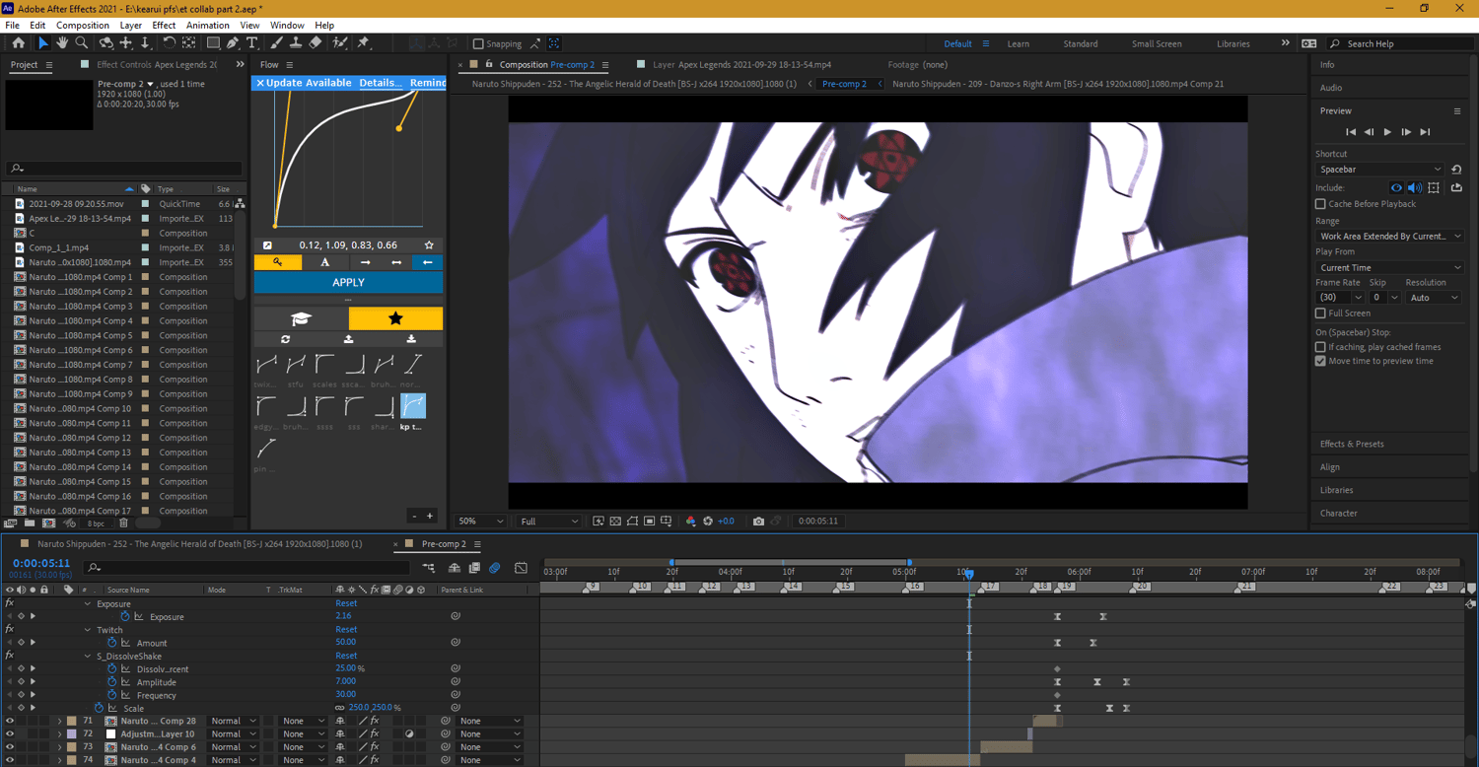Viewport: 1479px width, 767px height.
Task: Select the Hand tool
Action: [x=62, y=43]
